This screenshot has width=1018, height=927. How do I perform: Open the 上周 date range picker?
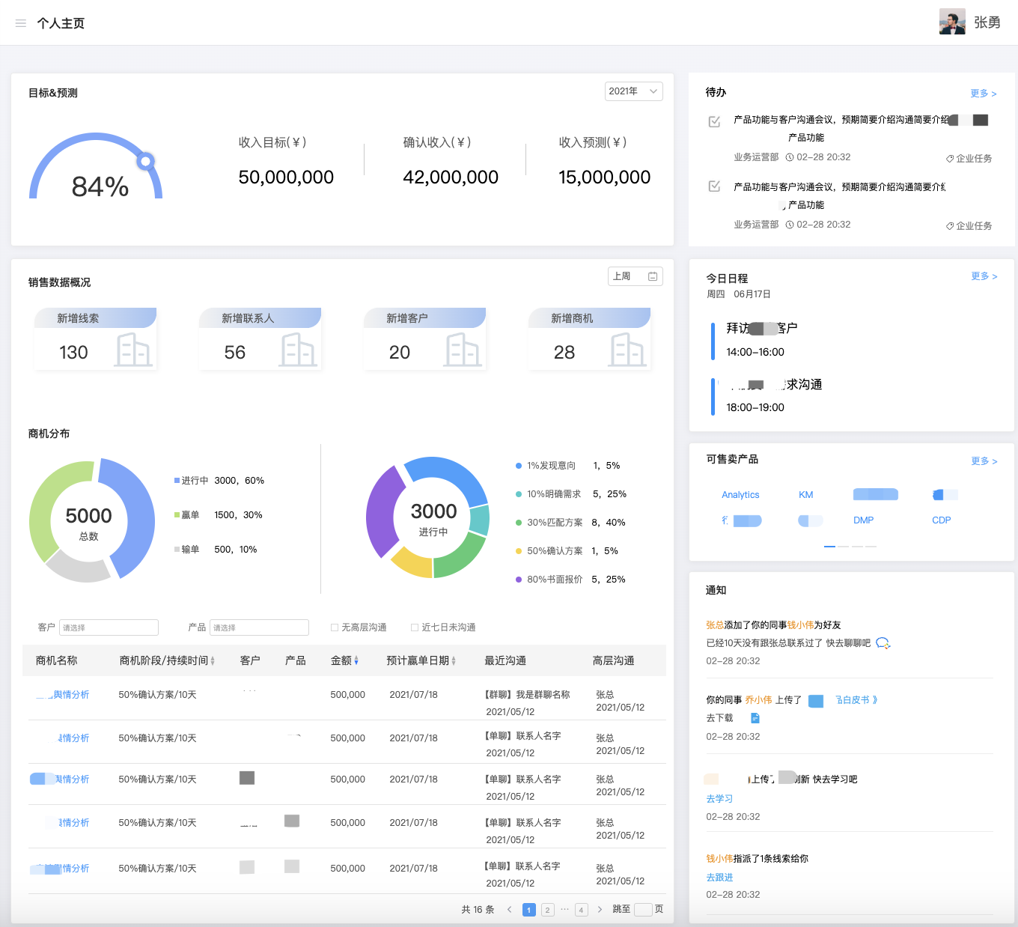click(x=635, y=276)
